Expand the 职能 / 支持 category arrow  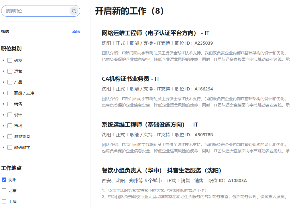pyautogui.click(x=4, y=93)
